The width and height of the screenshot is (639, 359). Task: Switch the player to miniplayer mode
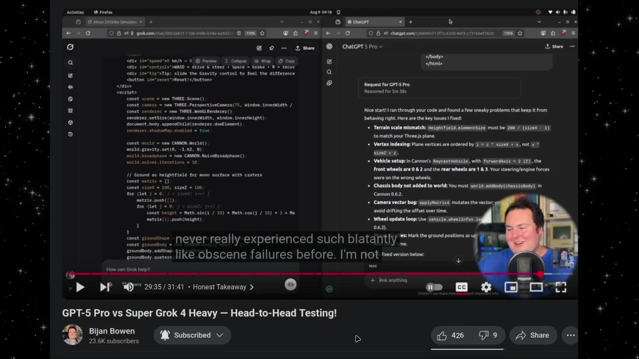click(x=511, y=287)
